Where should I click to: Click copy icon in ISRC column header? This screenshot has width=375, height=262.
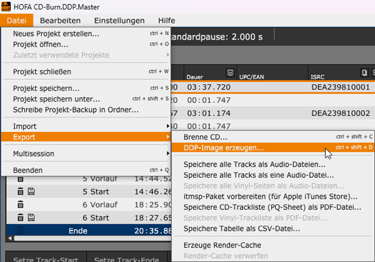coord(364,72)
